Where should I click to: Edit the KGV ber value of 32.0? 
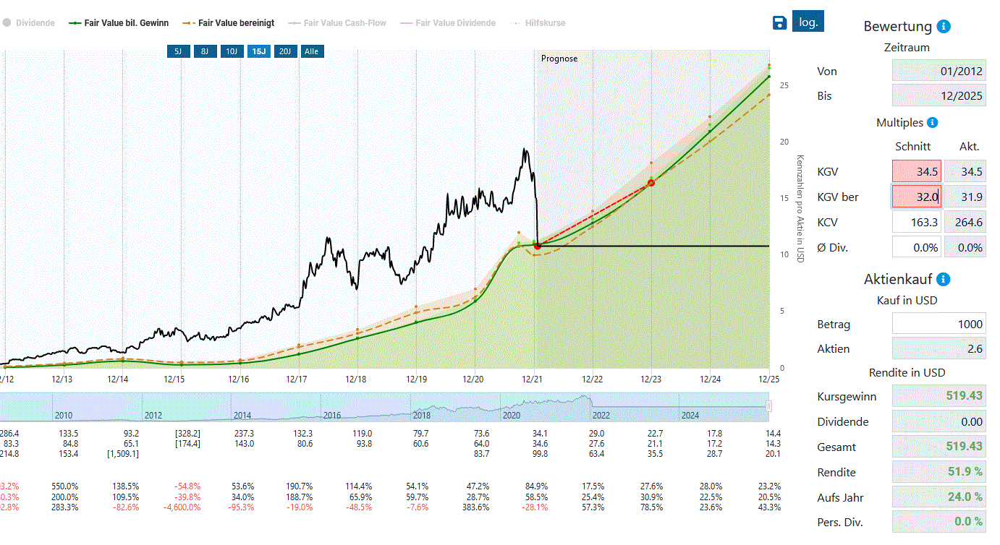click(x=916, y=197)
